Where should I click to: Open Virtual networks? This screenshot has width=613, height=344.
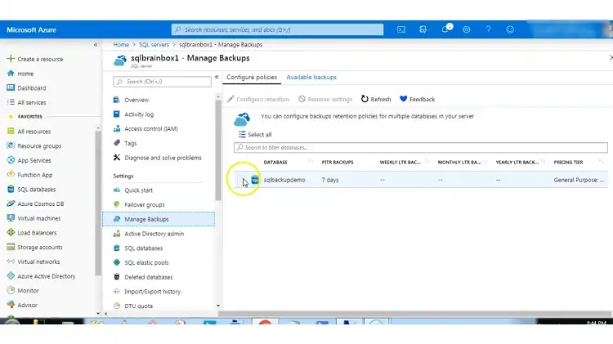tap(34, 261)
